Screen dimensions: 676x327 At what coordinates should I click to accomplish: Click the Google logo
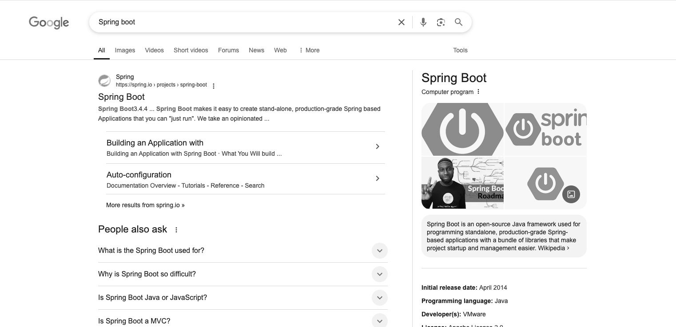49,22
